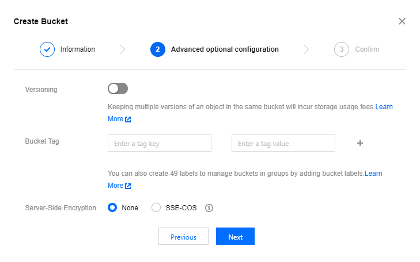
Task: Select the SSE-COS encryption radio button
Action: click(x=156, y=208)
